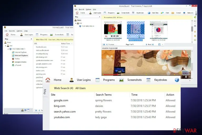Collapse the 'test' user node in the Screenshots window
The width and height of the screenshot is (202, 135).
pos(76,23)
